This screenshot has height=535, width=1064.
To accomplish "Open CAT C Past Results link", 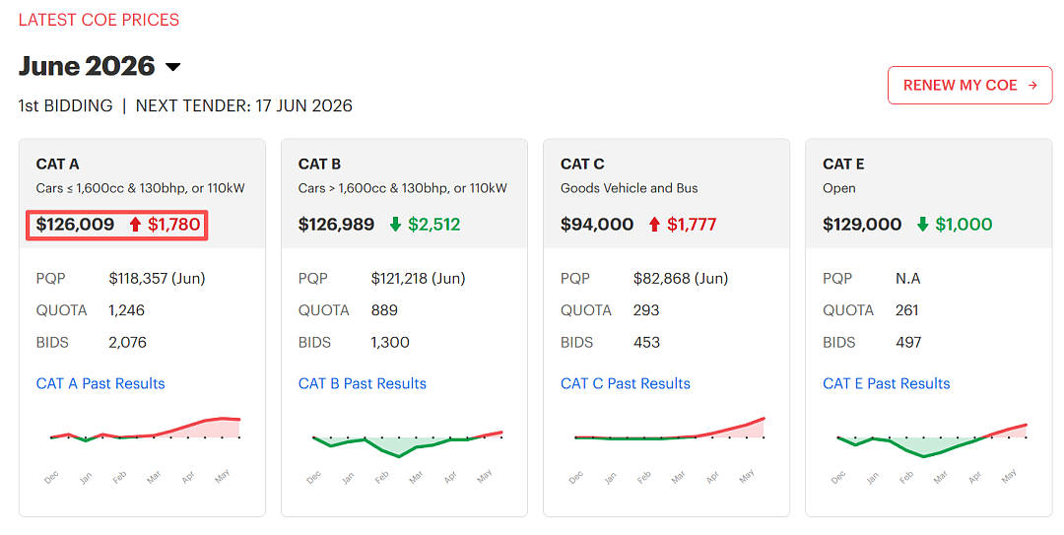I will (x=625, y=383).
